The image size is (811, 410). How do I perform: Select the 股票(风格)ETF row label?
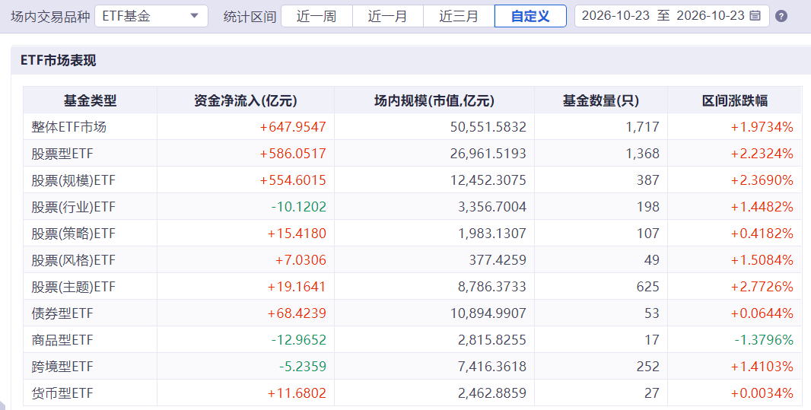coord(74,260)
